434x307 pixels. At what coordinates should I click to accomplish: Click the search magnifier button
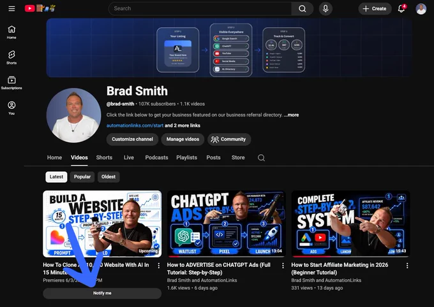(303, 8)
